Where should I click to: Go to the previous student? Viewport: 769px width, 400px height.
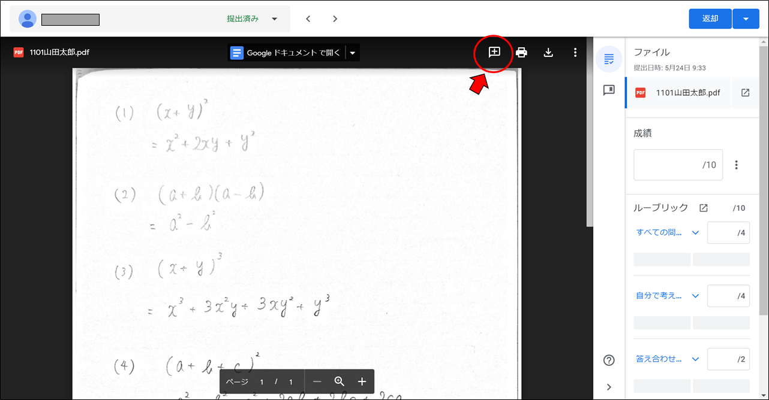308,19
